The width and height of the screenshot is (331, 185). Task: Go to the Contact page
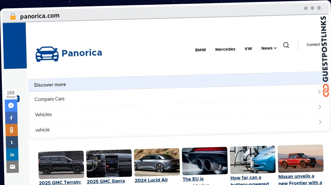tap(313, 44)
